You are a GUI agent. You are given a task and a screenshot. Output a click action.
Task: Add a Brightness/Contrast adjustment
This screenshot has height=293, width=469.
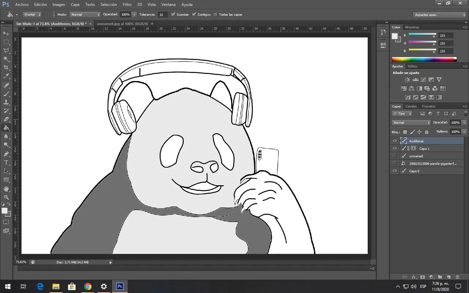[407, 79]
